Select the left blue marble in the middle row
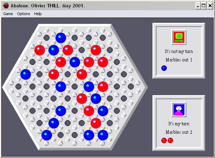 [61, 87]
